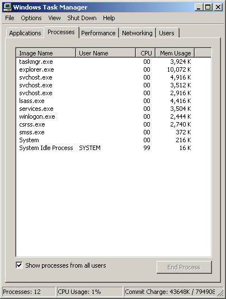This screenshot has width=226, height=299.
Task: Open the Shut Down menu
Action: (x=82, y=18)
